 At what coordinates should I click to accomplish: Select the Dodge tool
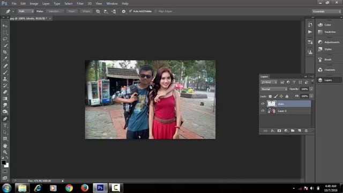[5, 112]
